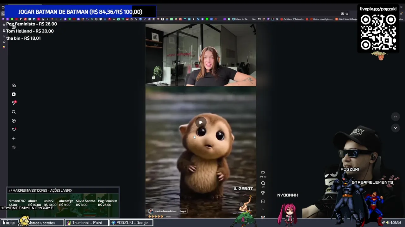
Task: Switch to Memes Secretos taskbar item
Action: point(42,223)
